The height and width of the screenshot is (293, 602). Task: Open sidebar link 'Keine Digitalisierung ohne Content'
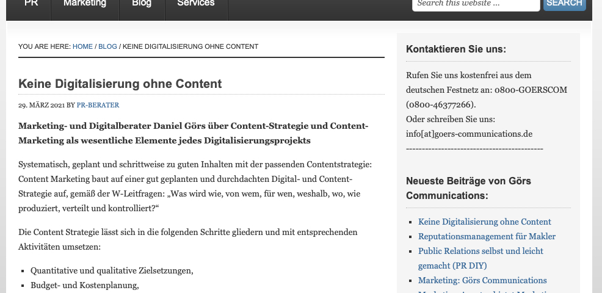[x=485, y=222]
